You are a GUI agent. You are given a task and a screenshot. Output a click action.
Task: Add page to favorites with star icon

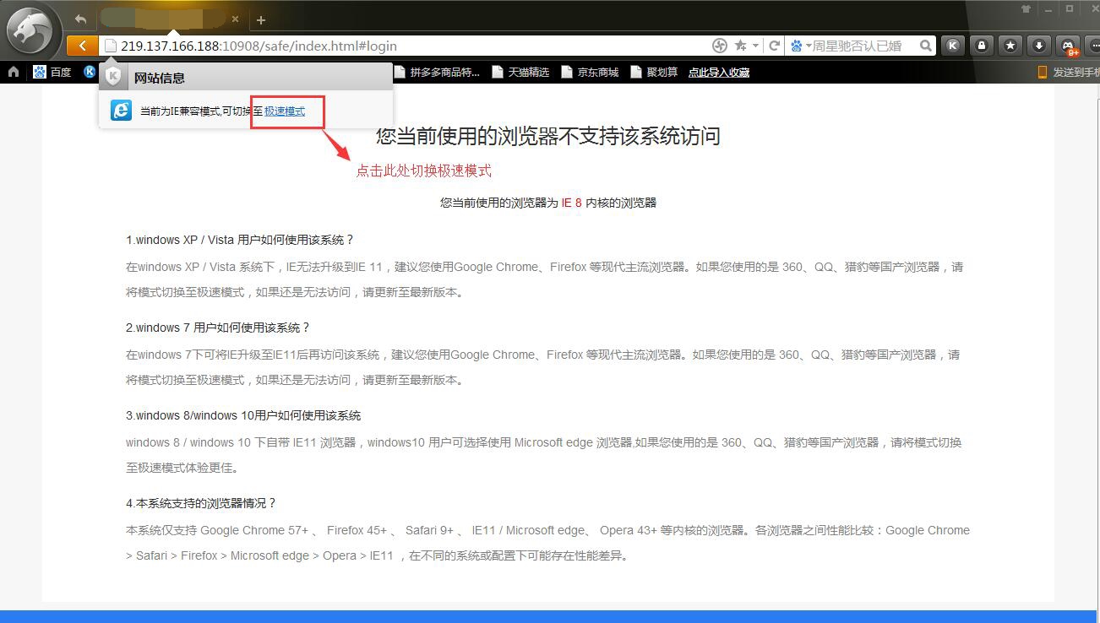point(740,46)
